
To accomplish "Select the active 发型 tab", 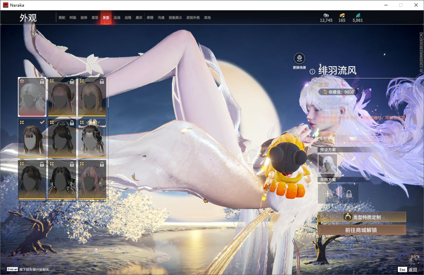I will pyautogui.click(x=106, y=18).
